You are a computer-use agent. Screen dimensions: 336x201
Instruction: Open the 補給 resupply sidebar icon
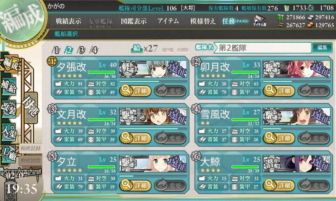click(9, 86)
